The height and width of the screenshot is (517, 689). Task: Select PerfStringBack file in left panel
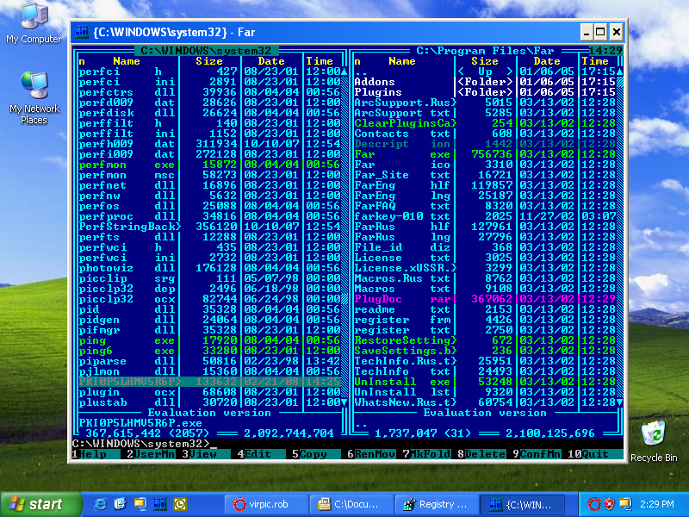point(209,227)
